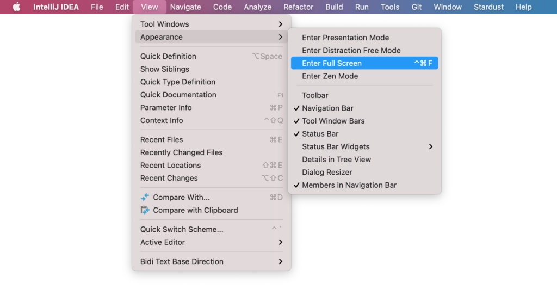Open the Code menu
This screenshot has height=288, width=557.
tap(222, 7)
